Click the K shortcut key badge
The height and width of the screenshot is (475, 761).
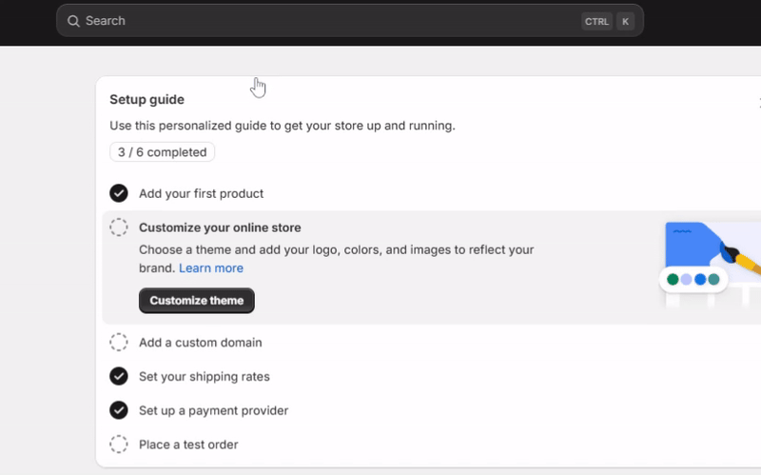[x=625, y=21]
